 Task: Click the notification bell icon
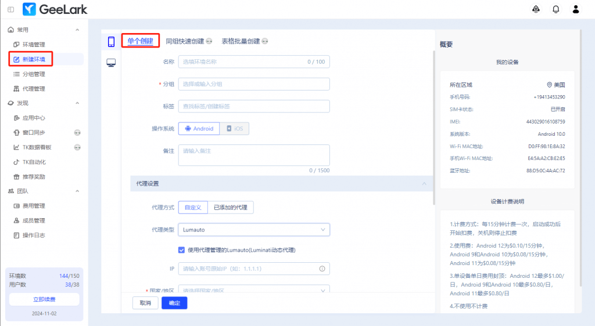[x=555, y=9]
